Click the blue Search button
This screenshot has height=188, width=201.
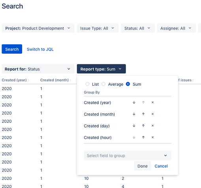pos(12,49)
